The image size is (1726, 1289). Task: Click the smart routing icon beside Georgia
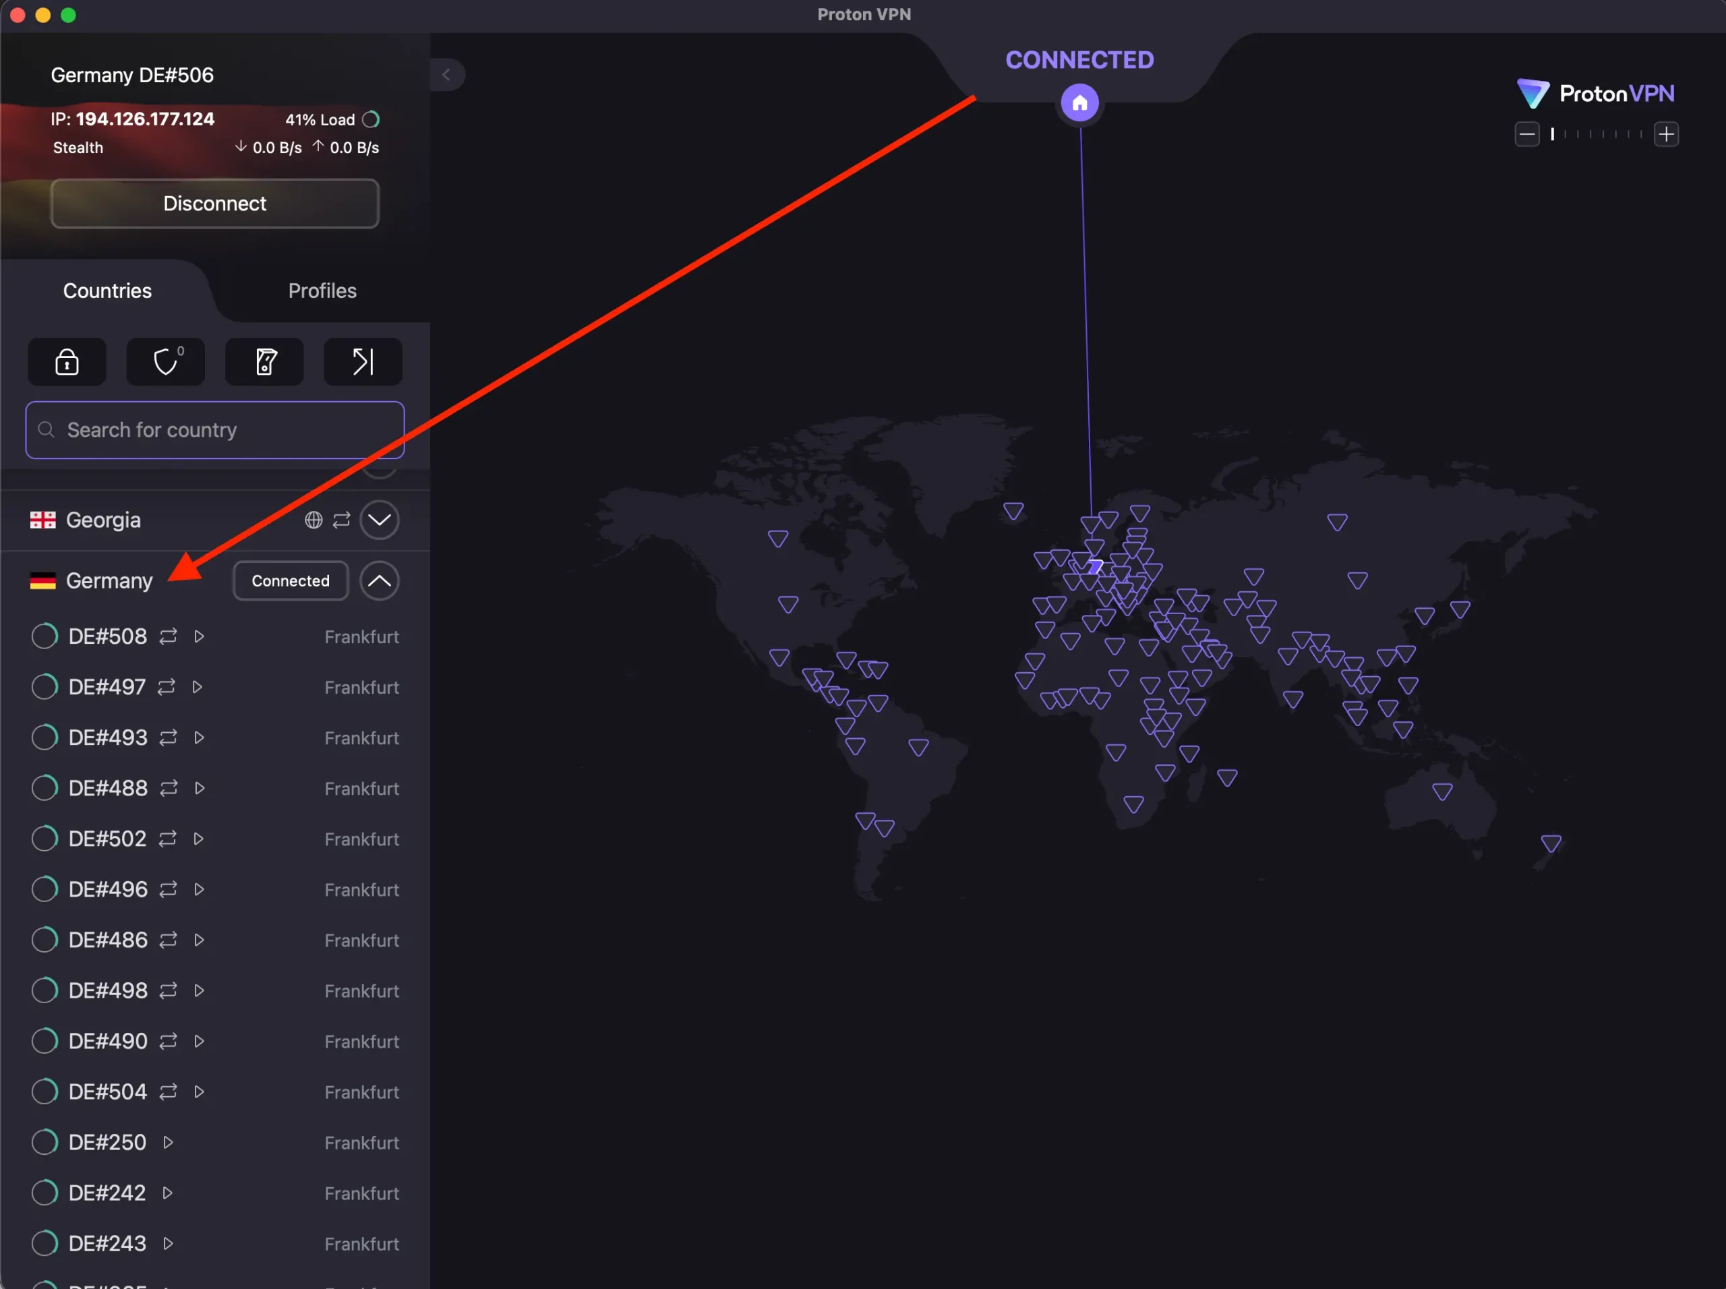[x=341, y=520]
